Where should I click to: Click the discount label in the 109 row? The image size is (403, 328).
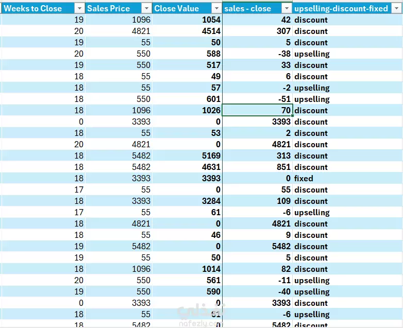(311, 201)
